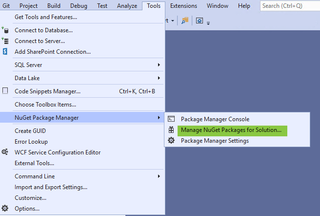This screenshot has height=216, width=320.
Task: Expand the SQL Server submenu arrow
Action: [159, 65]
